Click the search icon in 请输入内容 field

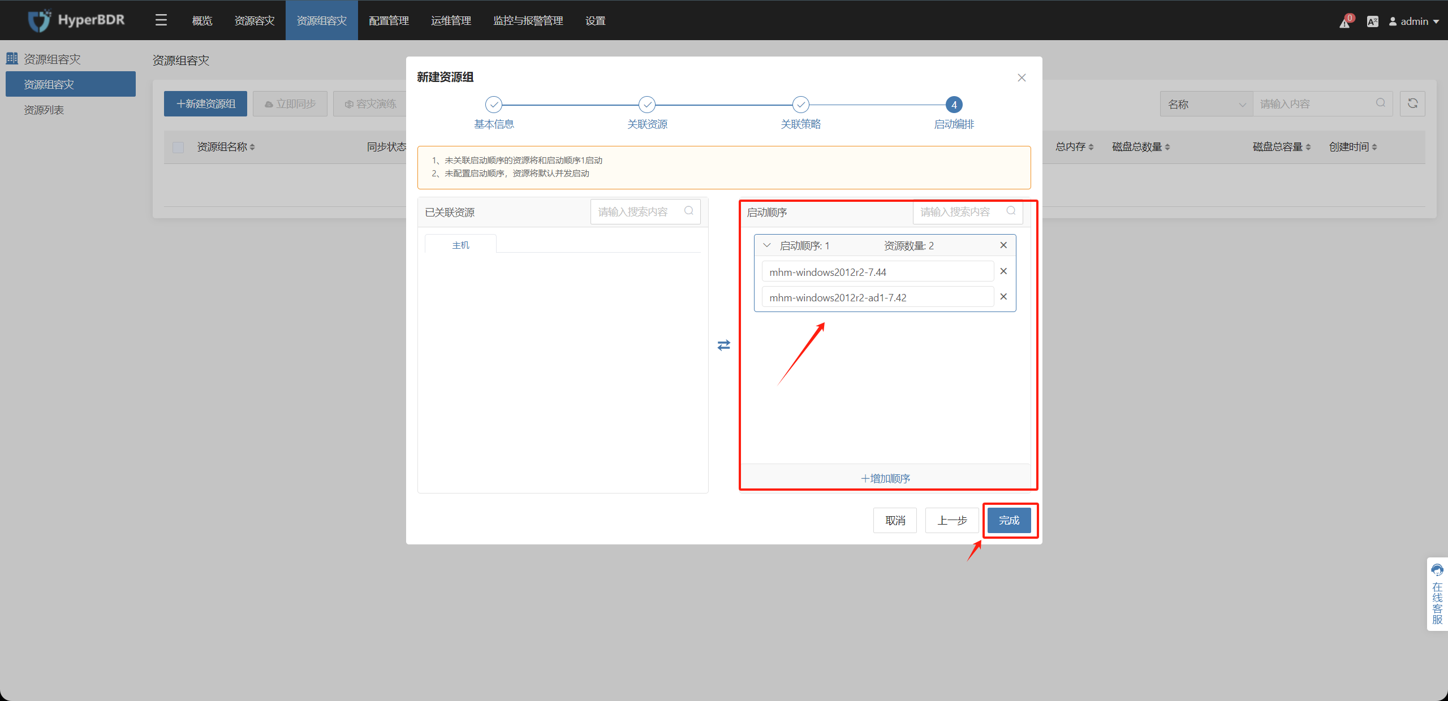(x=1381, y=103)
